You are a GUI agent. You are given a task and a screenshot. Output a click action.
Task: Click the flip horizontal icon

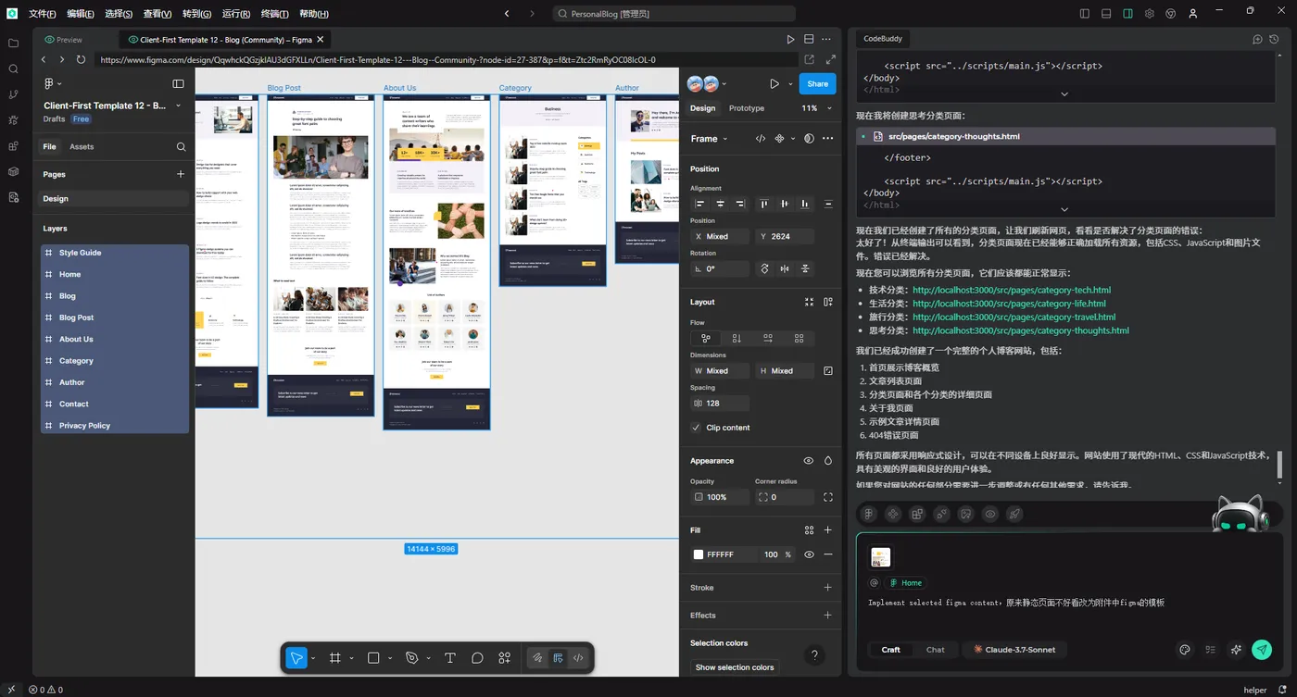point(785,268)
